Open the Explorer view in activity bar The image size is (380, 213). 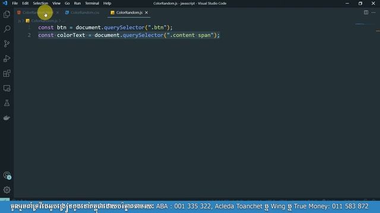coord(7,14)
